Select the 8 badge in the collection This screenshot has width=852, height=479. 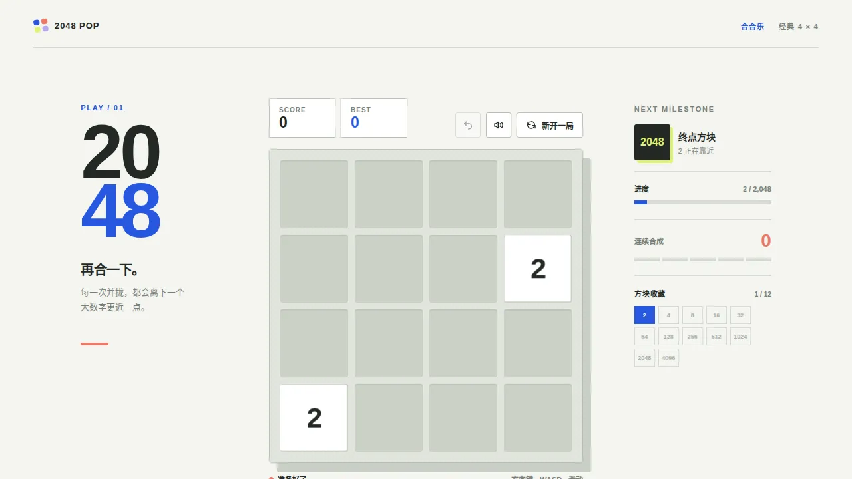[x=693, y=315]
